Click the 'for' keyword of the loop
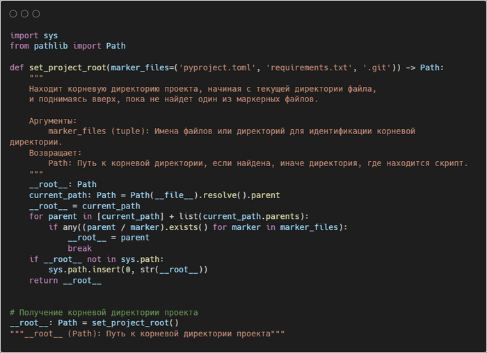Viewport: 487px width, 353px height. point(36,217)
